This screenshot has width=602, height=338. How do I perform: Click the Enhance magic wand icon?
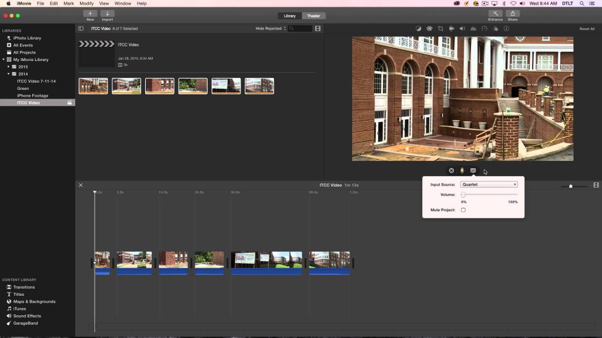(494, 15)
